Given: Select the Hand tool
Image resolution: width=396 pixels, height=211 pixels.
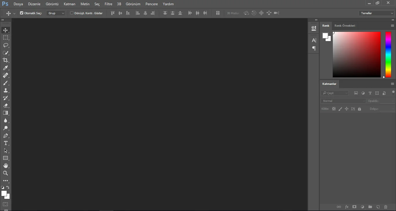Looking at the screenshot, I should [6, 166].
